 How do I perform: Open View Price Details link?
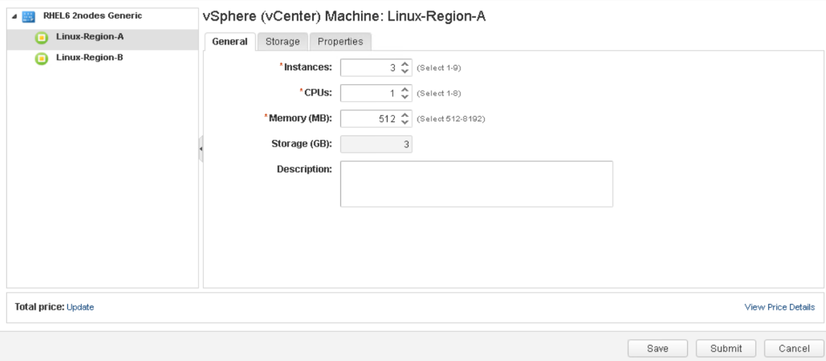[780, 307]
